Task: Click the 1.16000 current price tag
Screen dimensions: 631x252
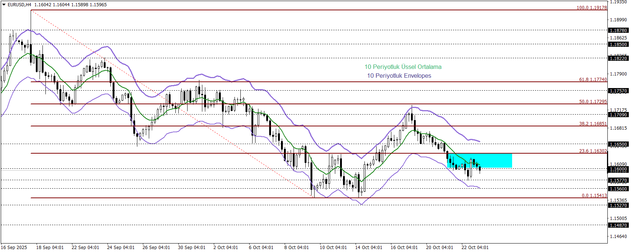Action: point(618,169)
